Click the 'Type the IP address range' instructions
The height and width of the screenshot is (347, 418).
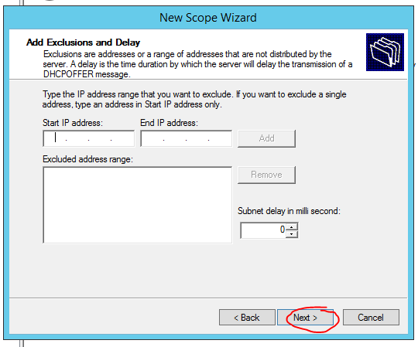194,99
